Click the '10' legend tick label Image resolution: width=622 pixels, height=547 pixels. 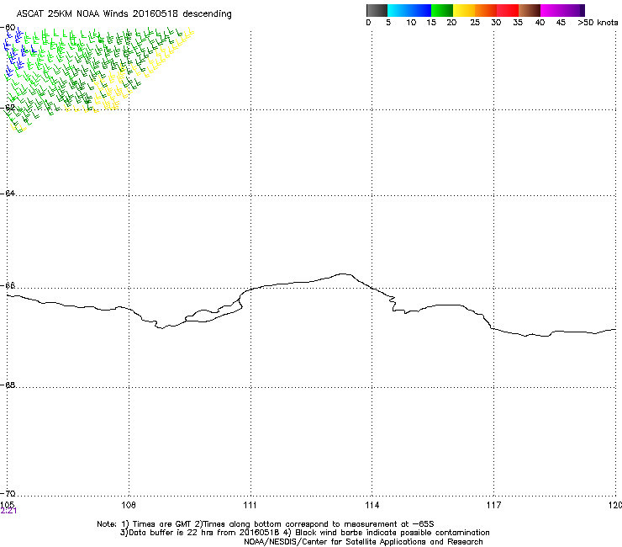tap(411, 23)
